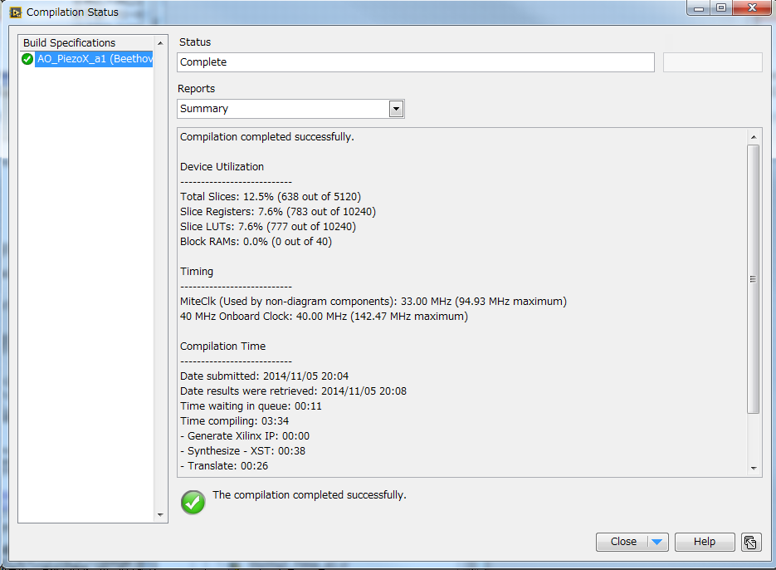Image resolution: width=776 pixels, height=570 pixels.
Task: Click 'Translate: 00:26' line
Action: point(224,466)
